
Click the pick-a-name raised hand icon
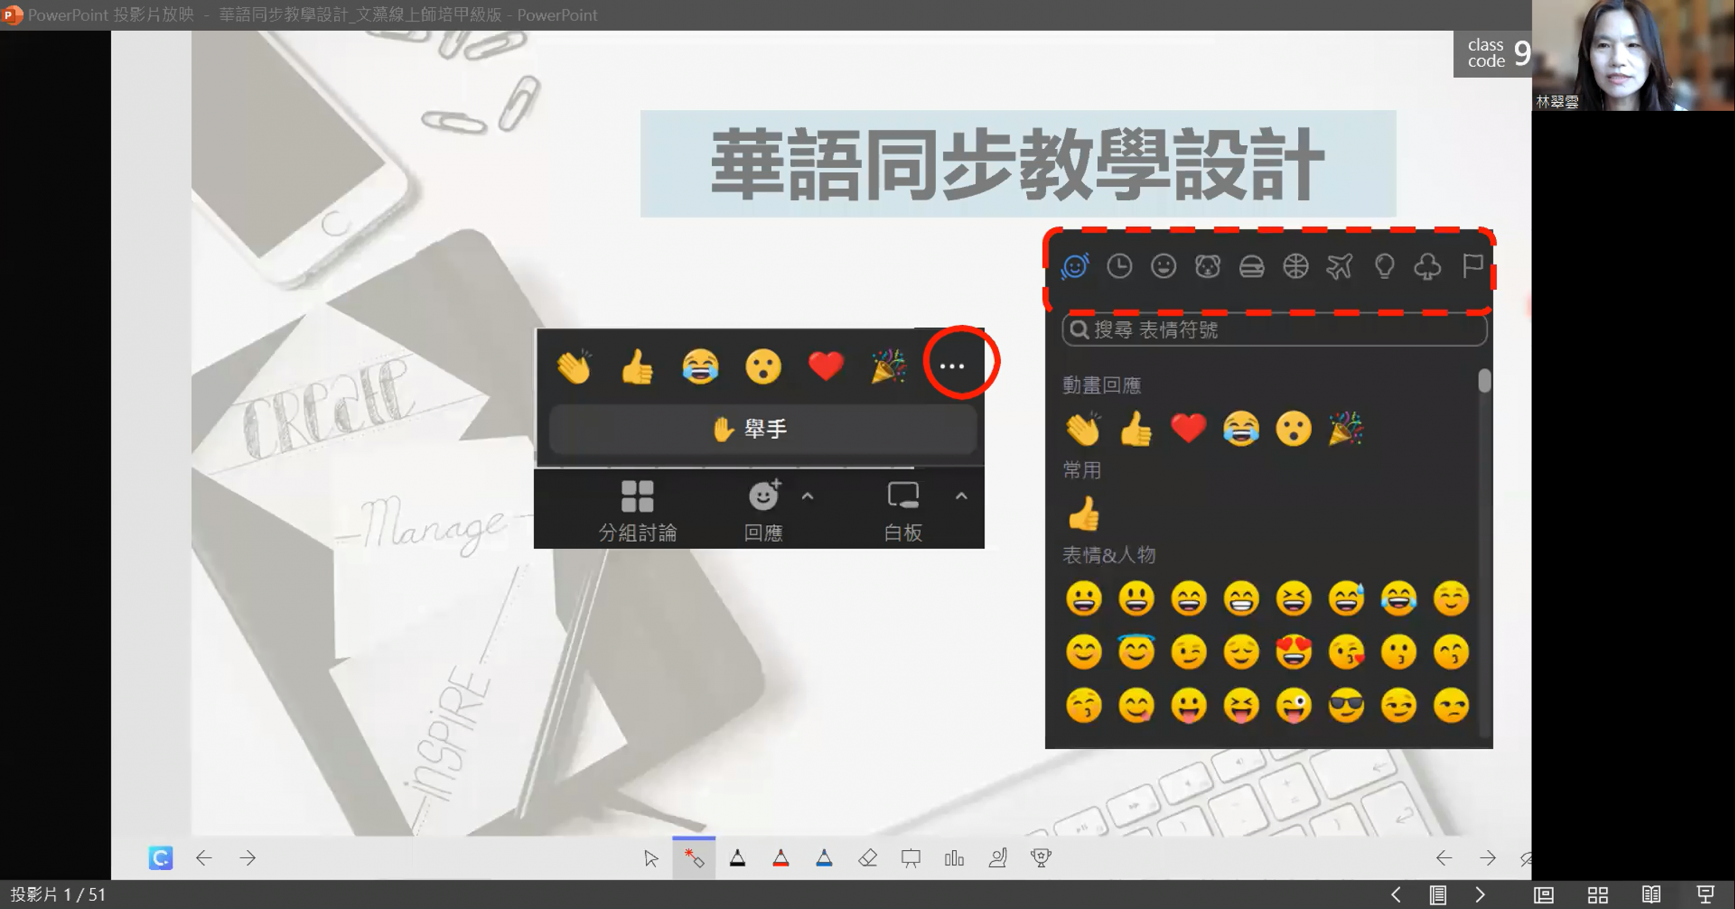[998, 858]
